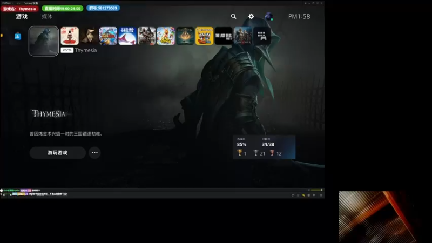Open the user profile avatar
Image resolution: width=432 pixels, height=243 pixels.
[x=269, y=17]
